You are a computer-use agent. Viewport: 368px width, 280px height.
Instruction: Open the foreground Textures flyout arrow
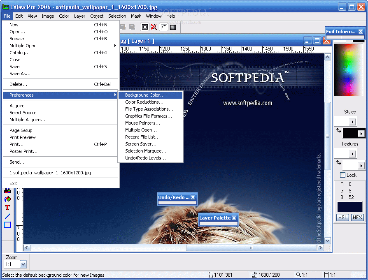coord(352,154)
